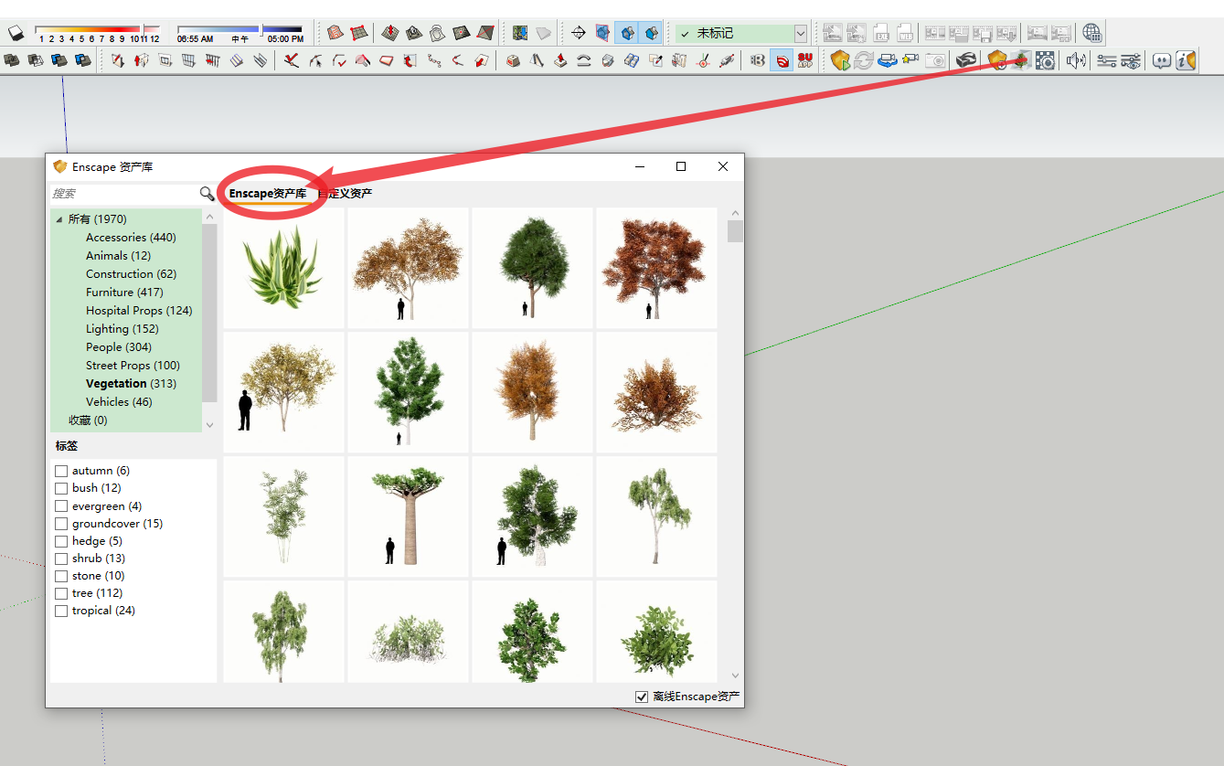
Task: Check the autumn (6) tag checkbox
Action: tap(61, 471)
